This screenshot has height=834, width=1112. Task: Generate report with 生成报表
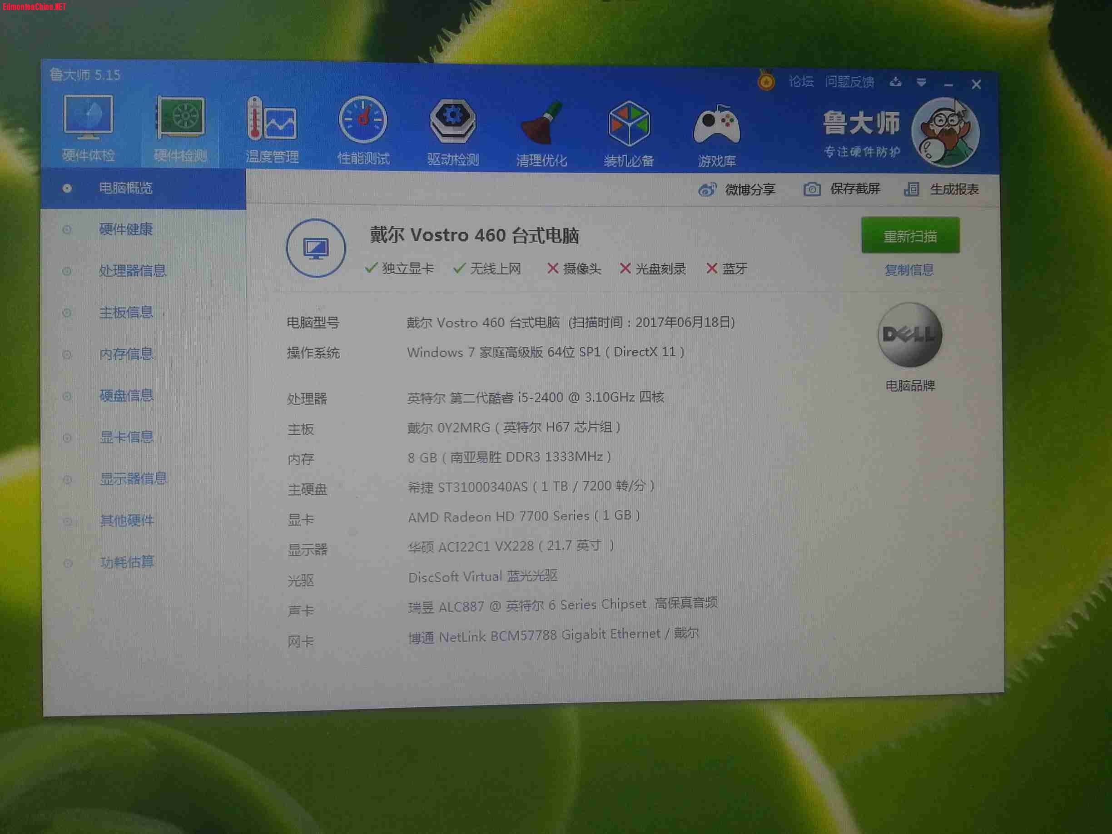point(953,189)
